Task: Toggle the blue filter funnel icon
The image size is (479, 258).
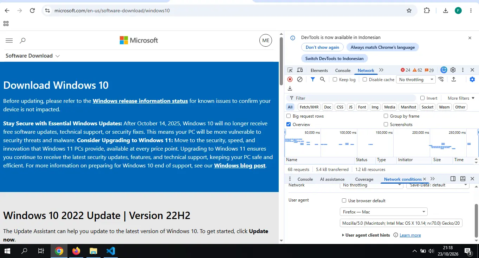Action: 312,79
